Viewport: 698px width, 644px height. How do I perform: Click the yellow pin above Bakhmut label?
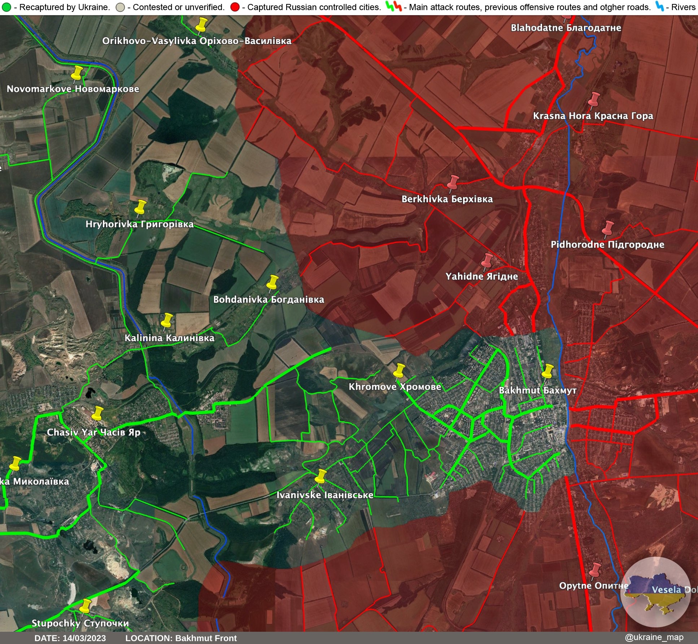(548, 371)
